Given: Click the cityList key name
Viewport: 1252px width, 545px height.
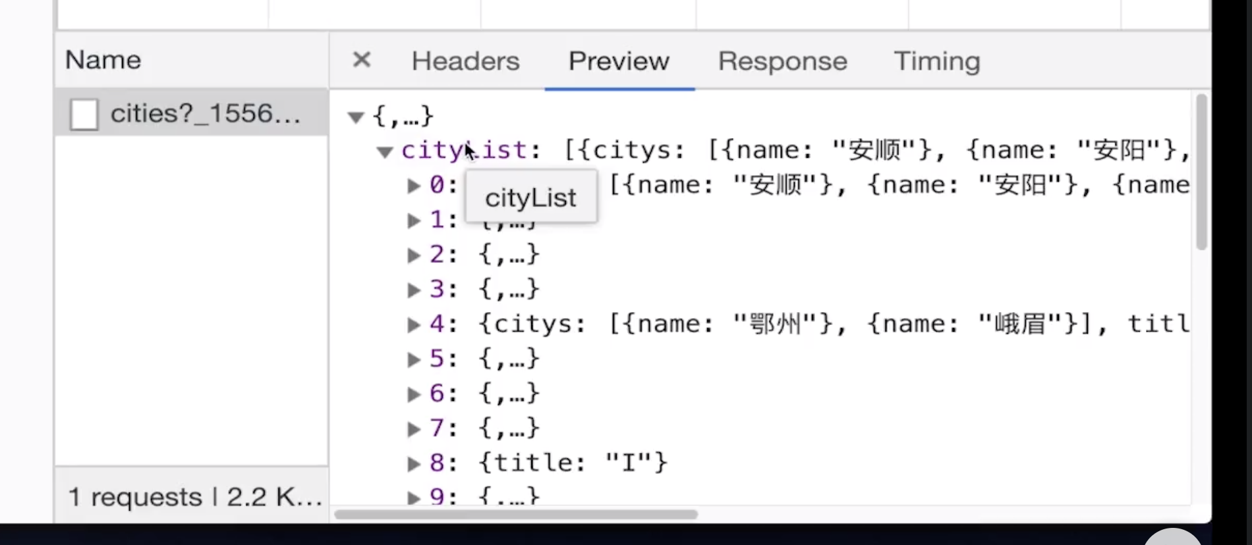Looking at the screenshot, I should [x=465, y=151].
